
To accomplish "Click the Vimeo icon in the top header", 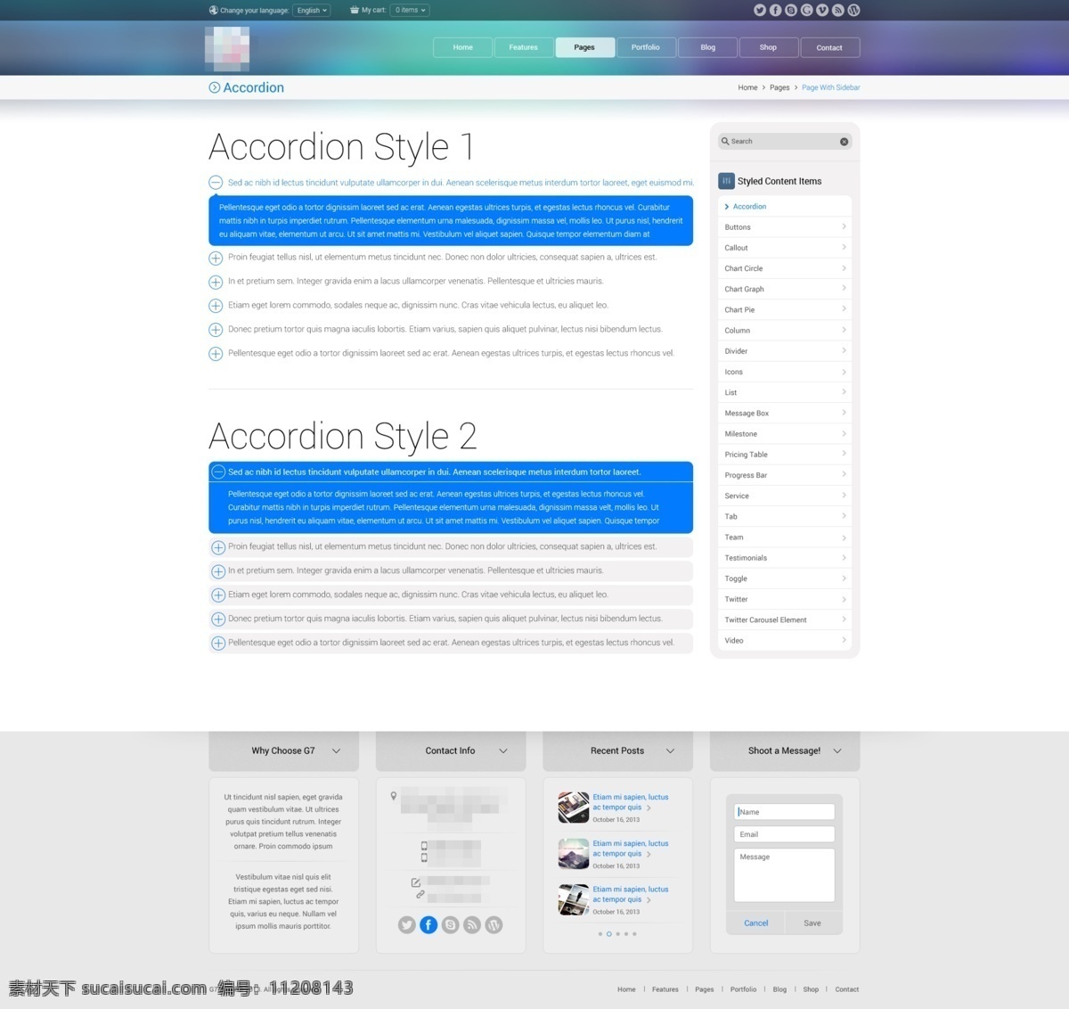I will point(822,11).
